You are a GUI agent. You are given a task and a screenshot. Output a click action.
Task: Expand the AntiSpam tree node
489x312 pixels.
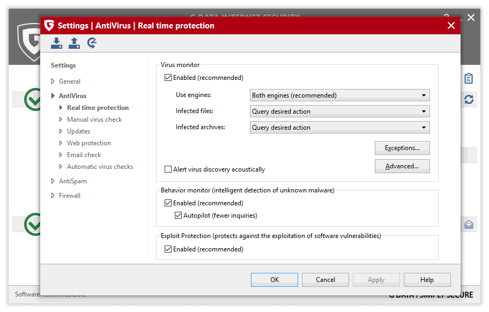click(x=53, y=181)
